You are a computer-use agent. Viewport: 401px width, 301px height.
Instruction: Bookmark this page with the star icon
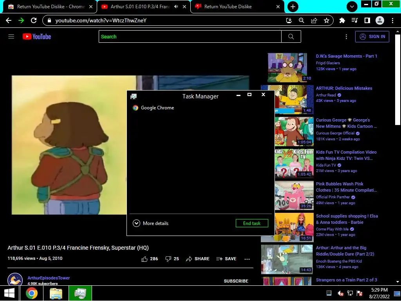click(x=327, y=20)
